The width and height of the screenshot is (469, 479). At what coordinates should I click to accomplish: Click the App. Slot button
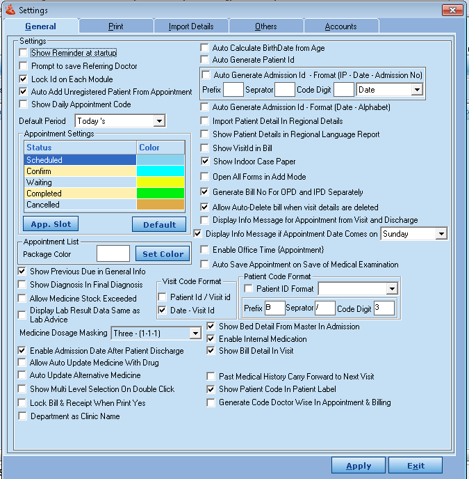(x=50, y=224)
